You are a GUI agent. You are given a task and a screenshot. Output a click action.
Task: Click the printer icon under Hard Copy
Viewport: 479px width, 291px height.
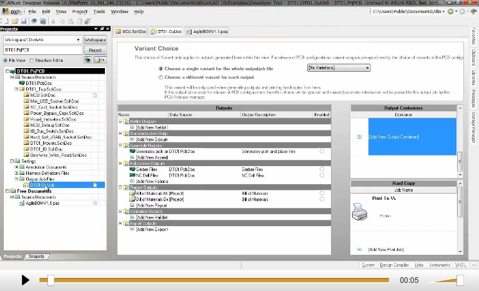click(360, 212)
